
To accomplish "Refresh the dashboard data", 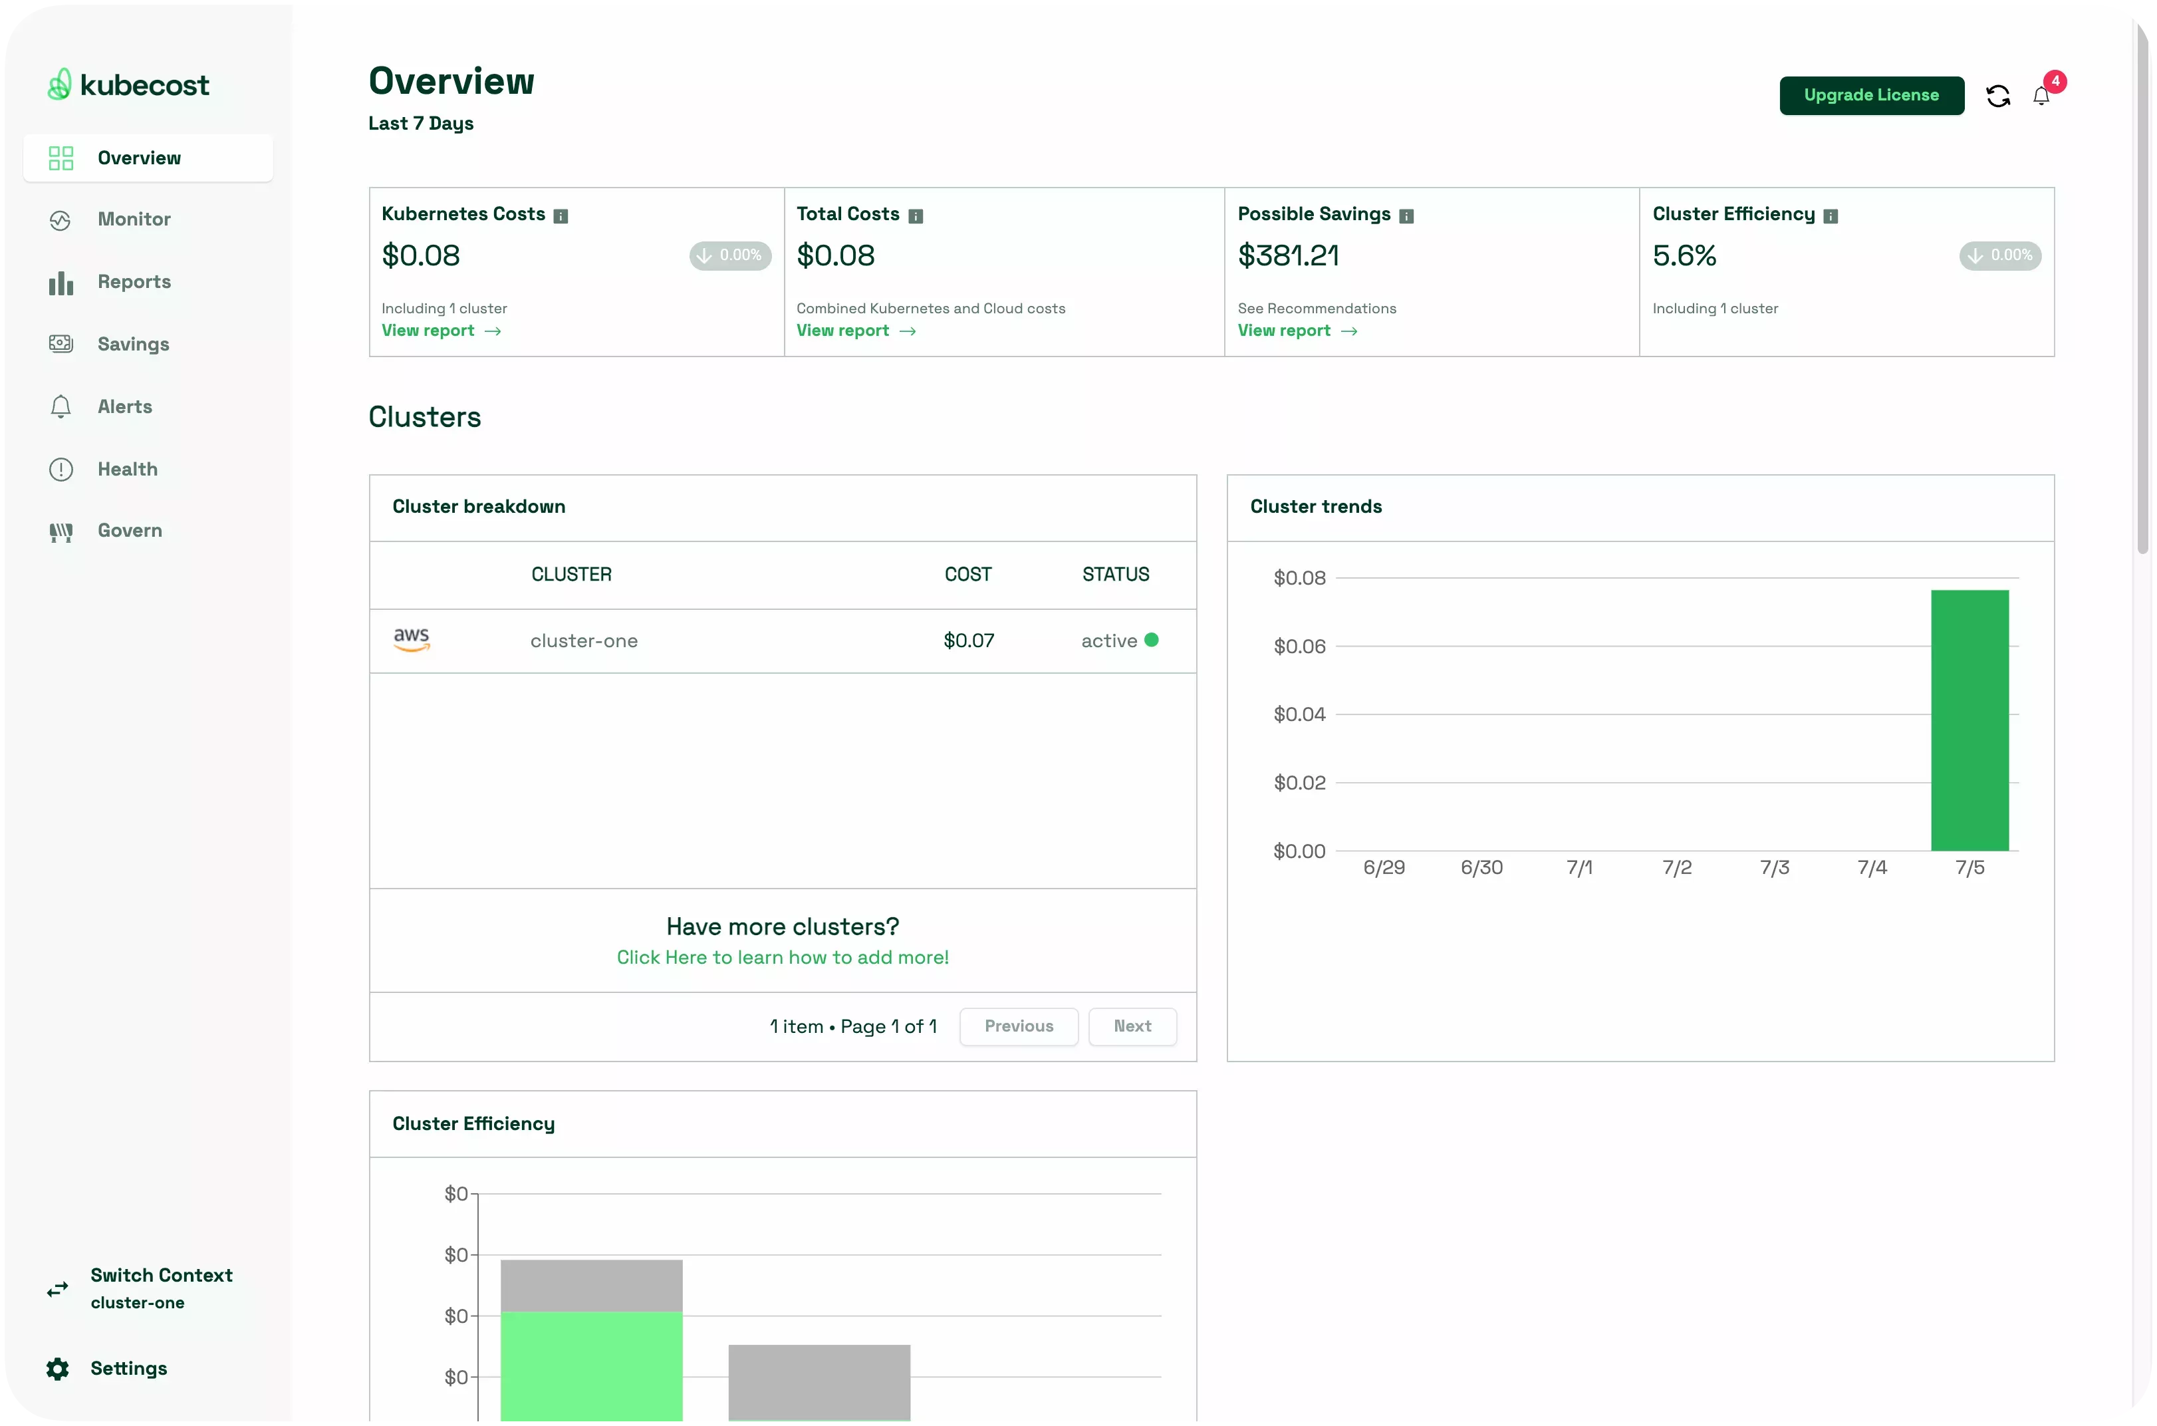I will pyautogui.click(x=1998, y=96).
